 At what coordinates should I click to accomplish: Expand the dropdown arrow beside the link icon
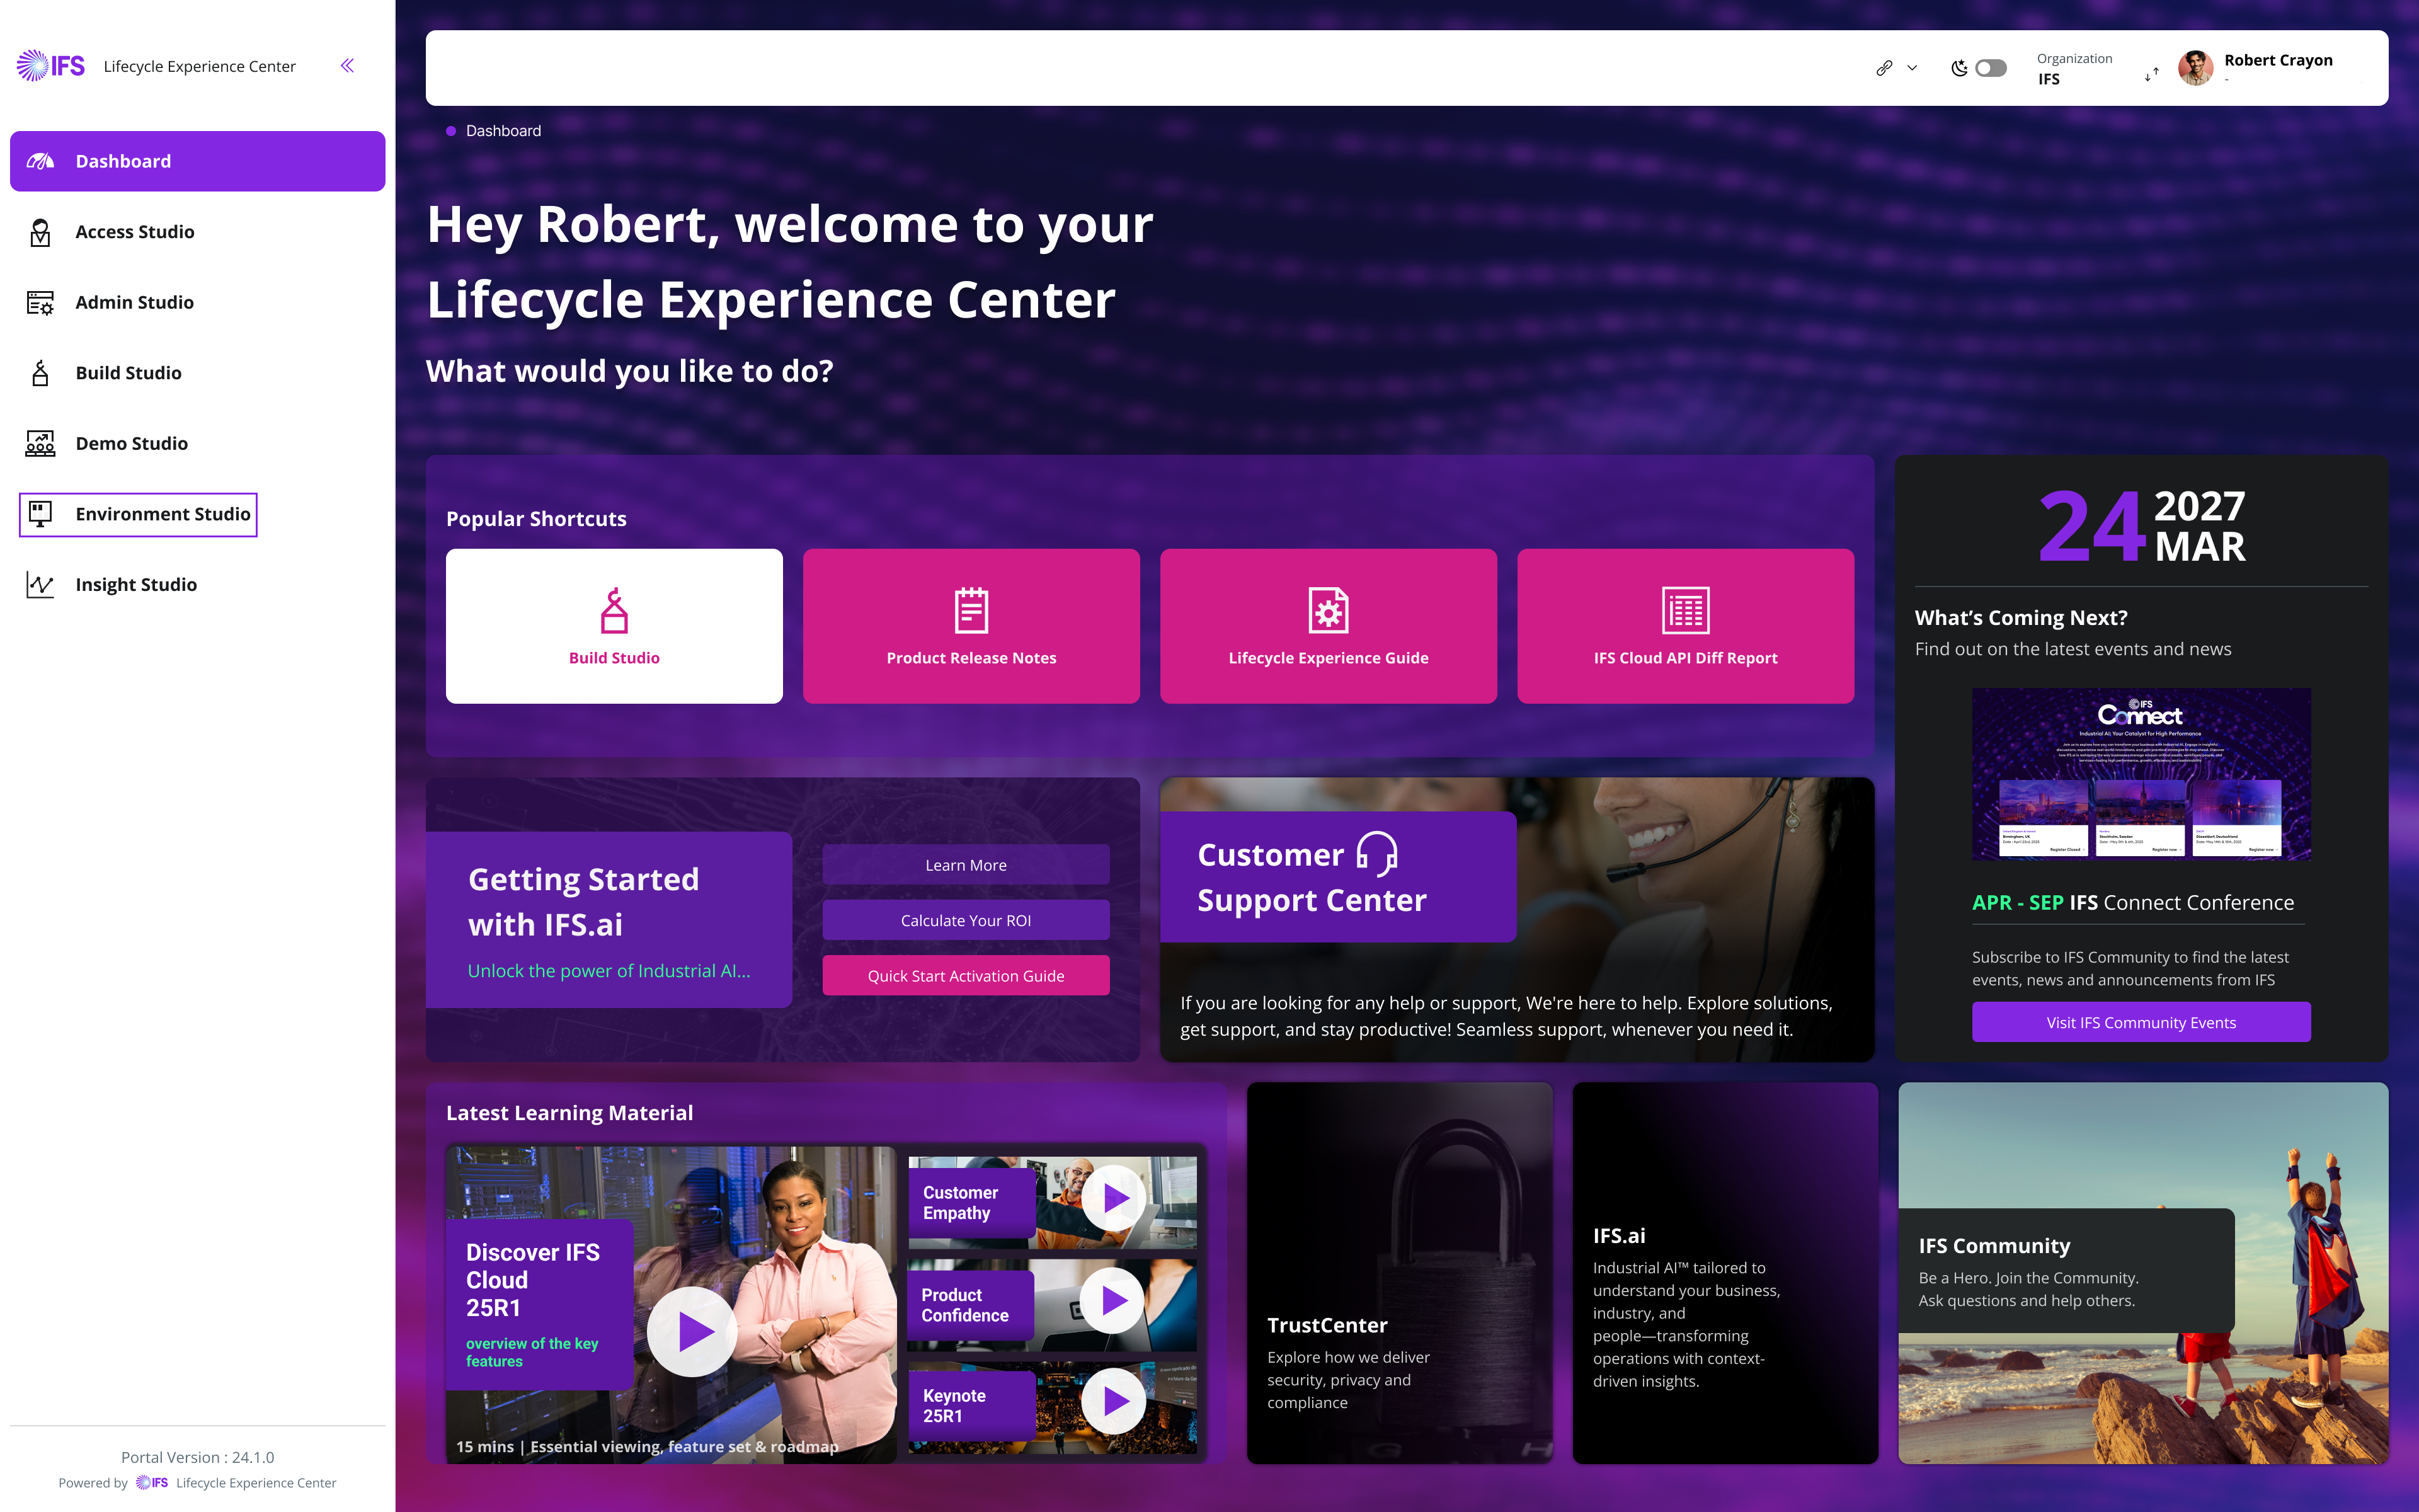coord(1913,68)
